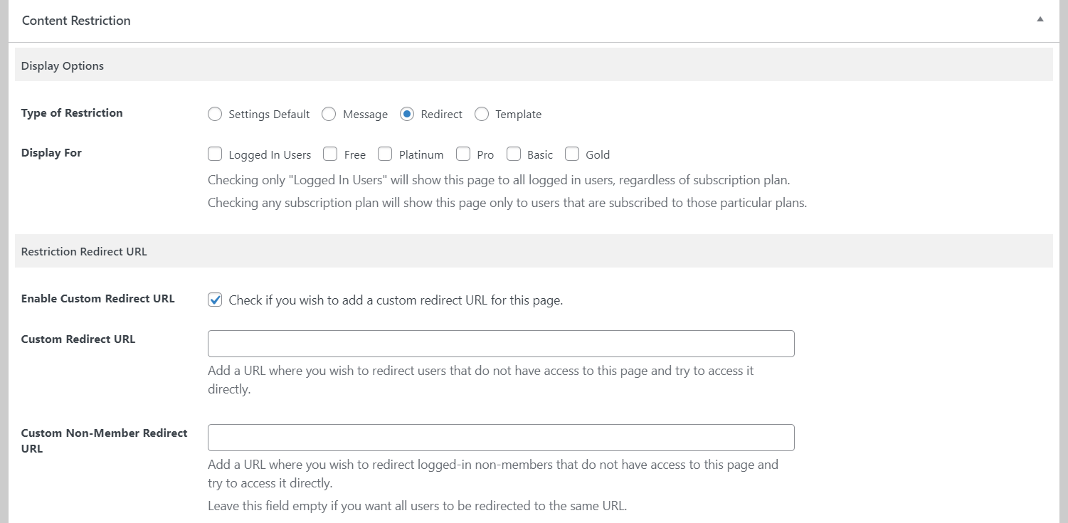Click the Custom Non-Member Redirect URL field

(x=501, y=438)
